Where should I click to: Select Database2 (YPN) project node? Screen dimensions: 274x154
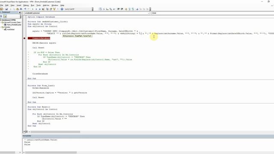pos(9,20)
